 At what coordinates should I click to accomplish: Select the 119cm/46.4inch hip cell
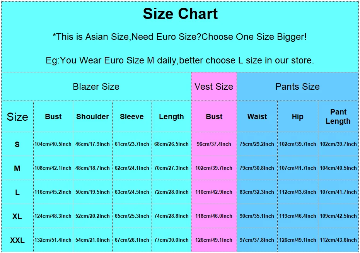297,216
